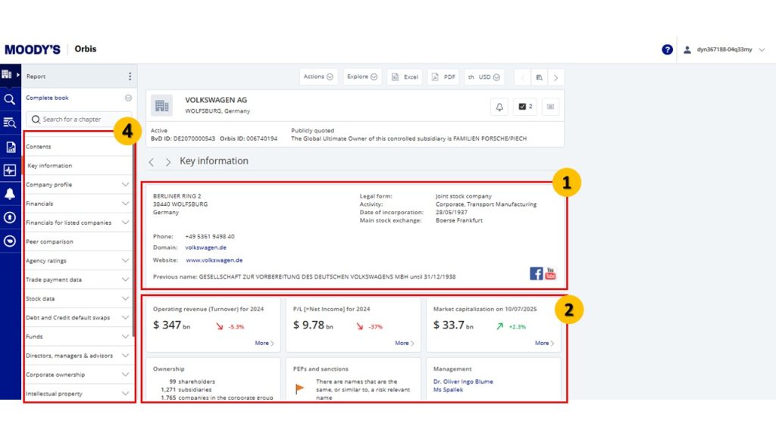Open Report panel three-dot options menu
Screen dimensions: 776x436
point(130,76)
